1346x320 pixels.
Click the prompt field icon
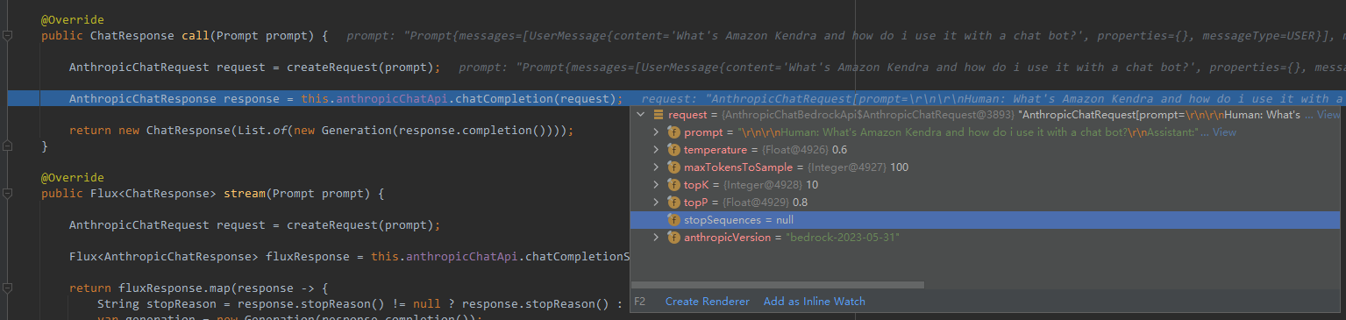click(673, 132)
